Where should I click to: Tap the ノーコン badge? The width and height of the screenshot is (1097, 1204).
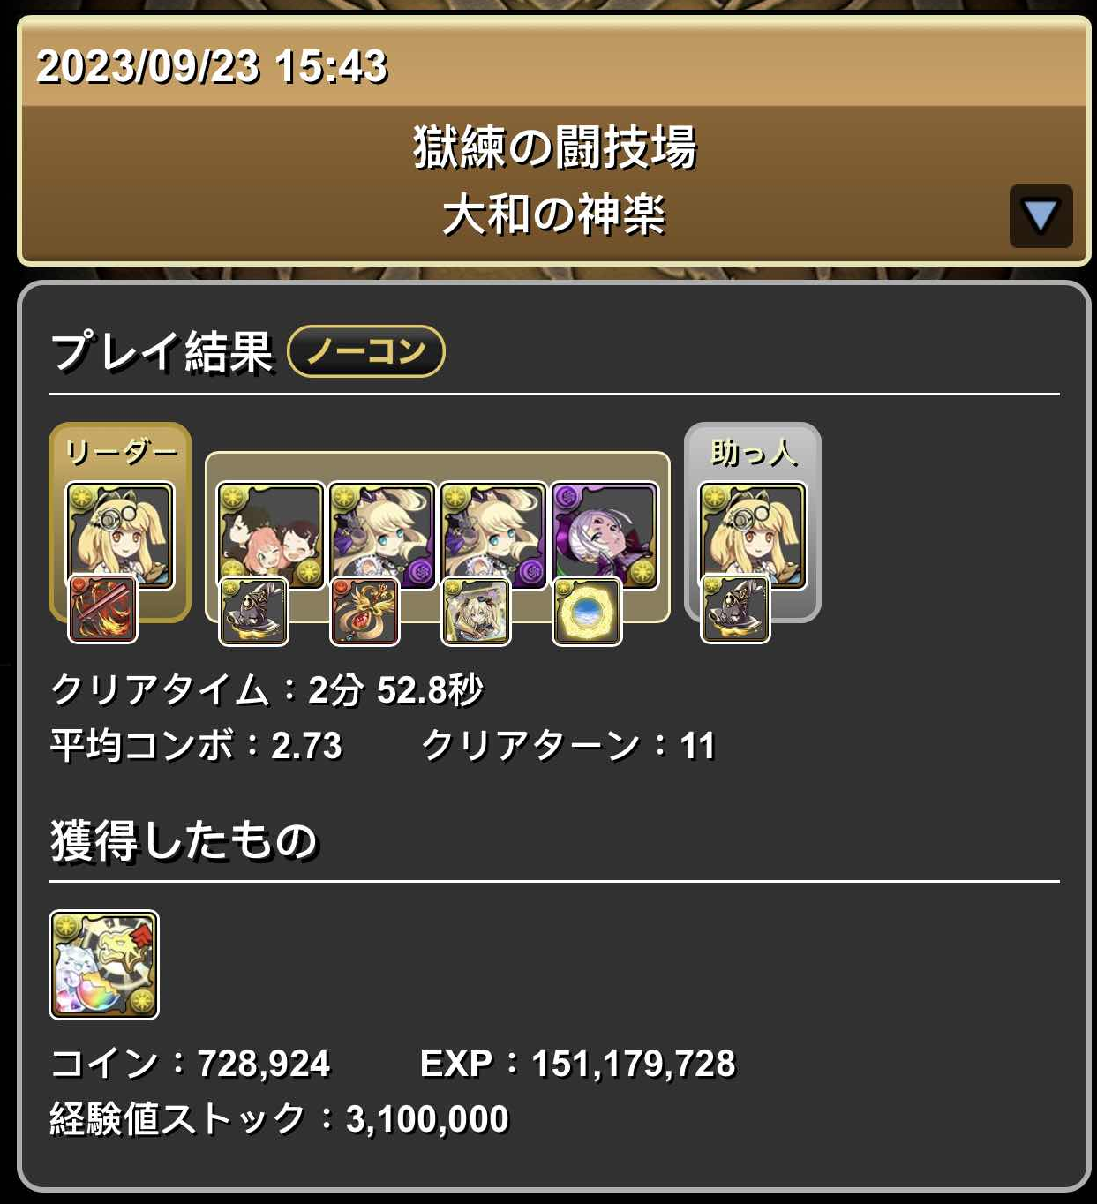click(366, 351)
